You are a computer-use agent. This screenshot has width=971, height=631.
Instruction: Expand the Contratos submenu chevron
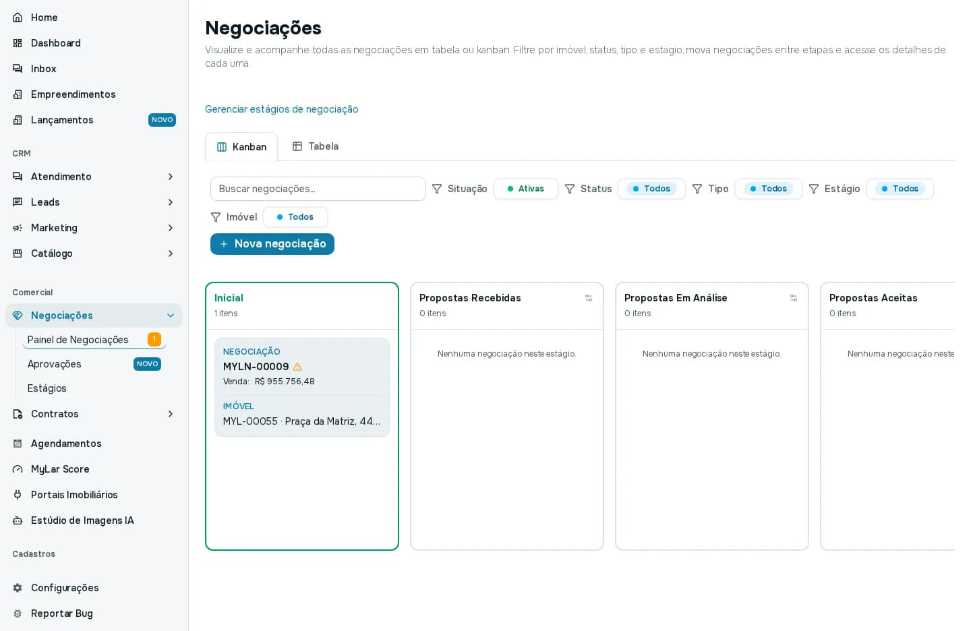point(171,414)
